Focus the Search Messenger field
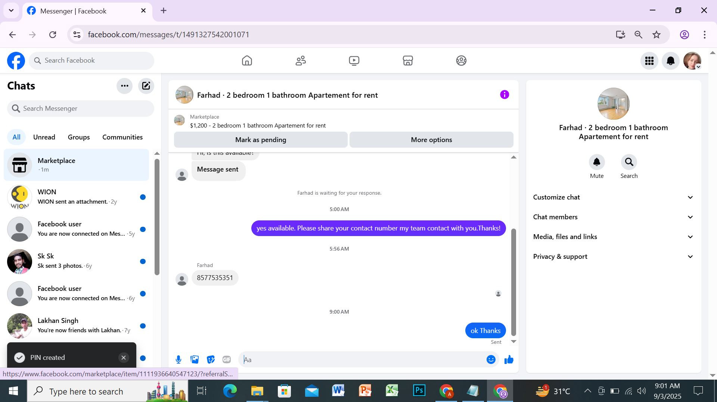The image size is (717, 402). click(x=81, y=109)
